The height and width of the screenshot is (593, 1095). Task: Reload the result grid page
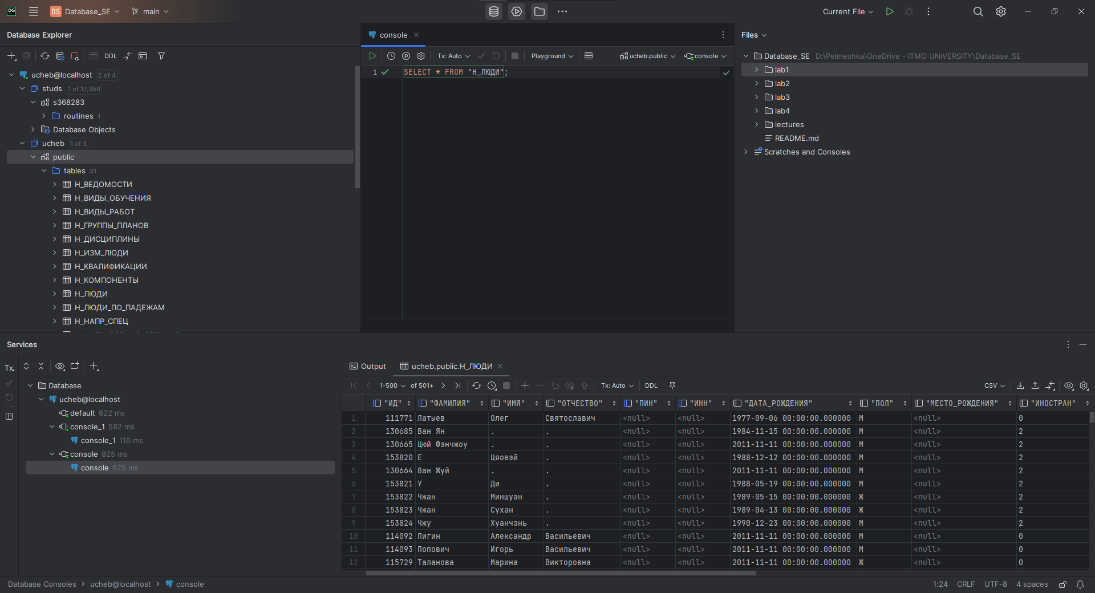click(477, 385)
